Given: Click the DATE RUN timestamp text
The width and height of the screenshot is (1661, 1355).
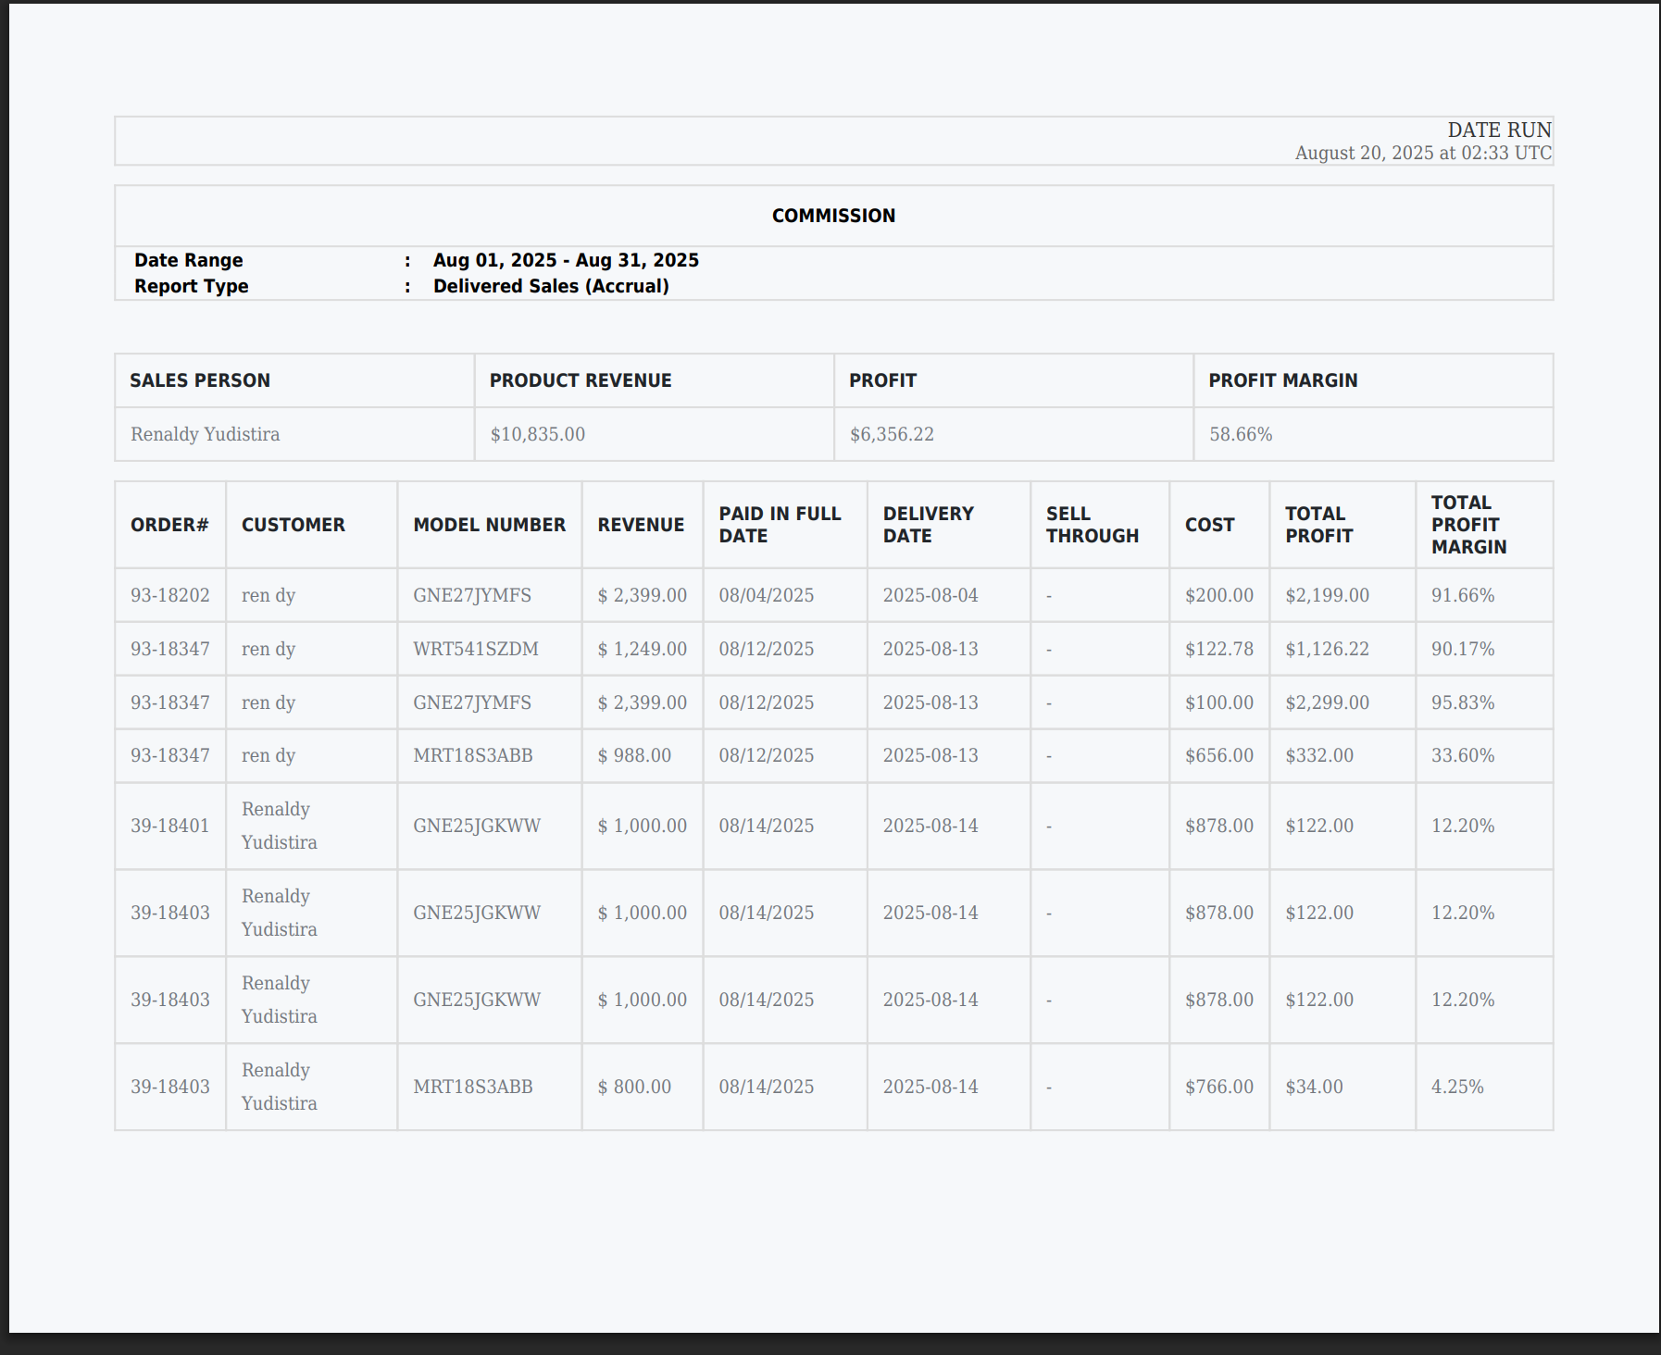Looking at the screenshot, I should (x=1422, y=154).
